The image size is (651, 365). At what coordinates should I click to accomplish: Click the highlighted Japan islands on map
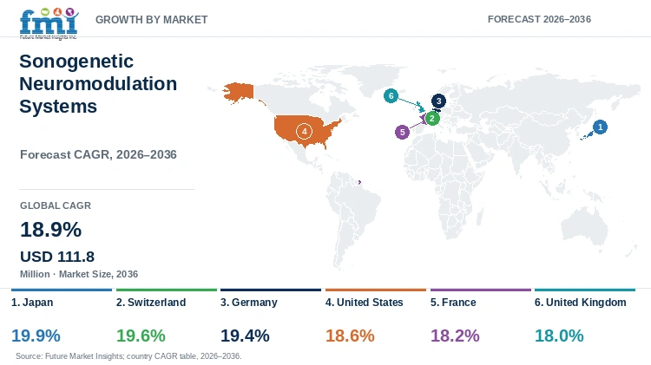[586, 135]
